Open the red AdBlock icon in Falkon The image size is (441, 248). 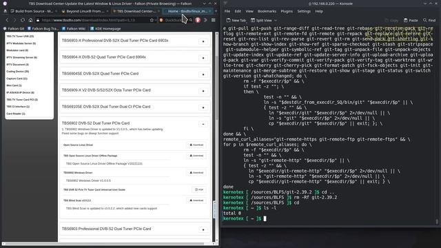click(x=198, y=20)
